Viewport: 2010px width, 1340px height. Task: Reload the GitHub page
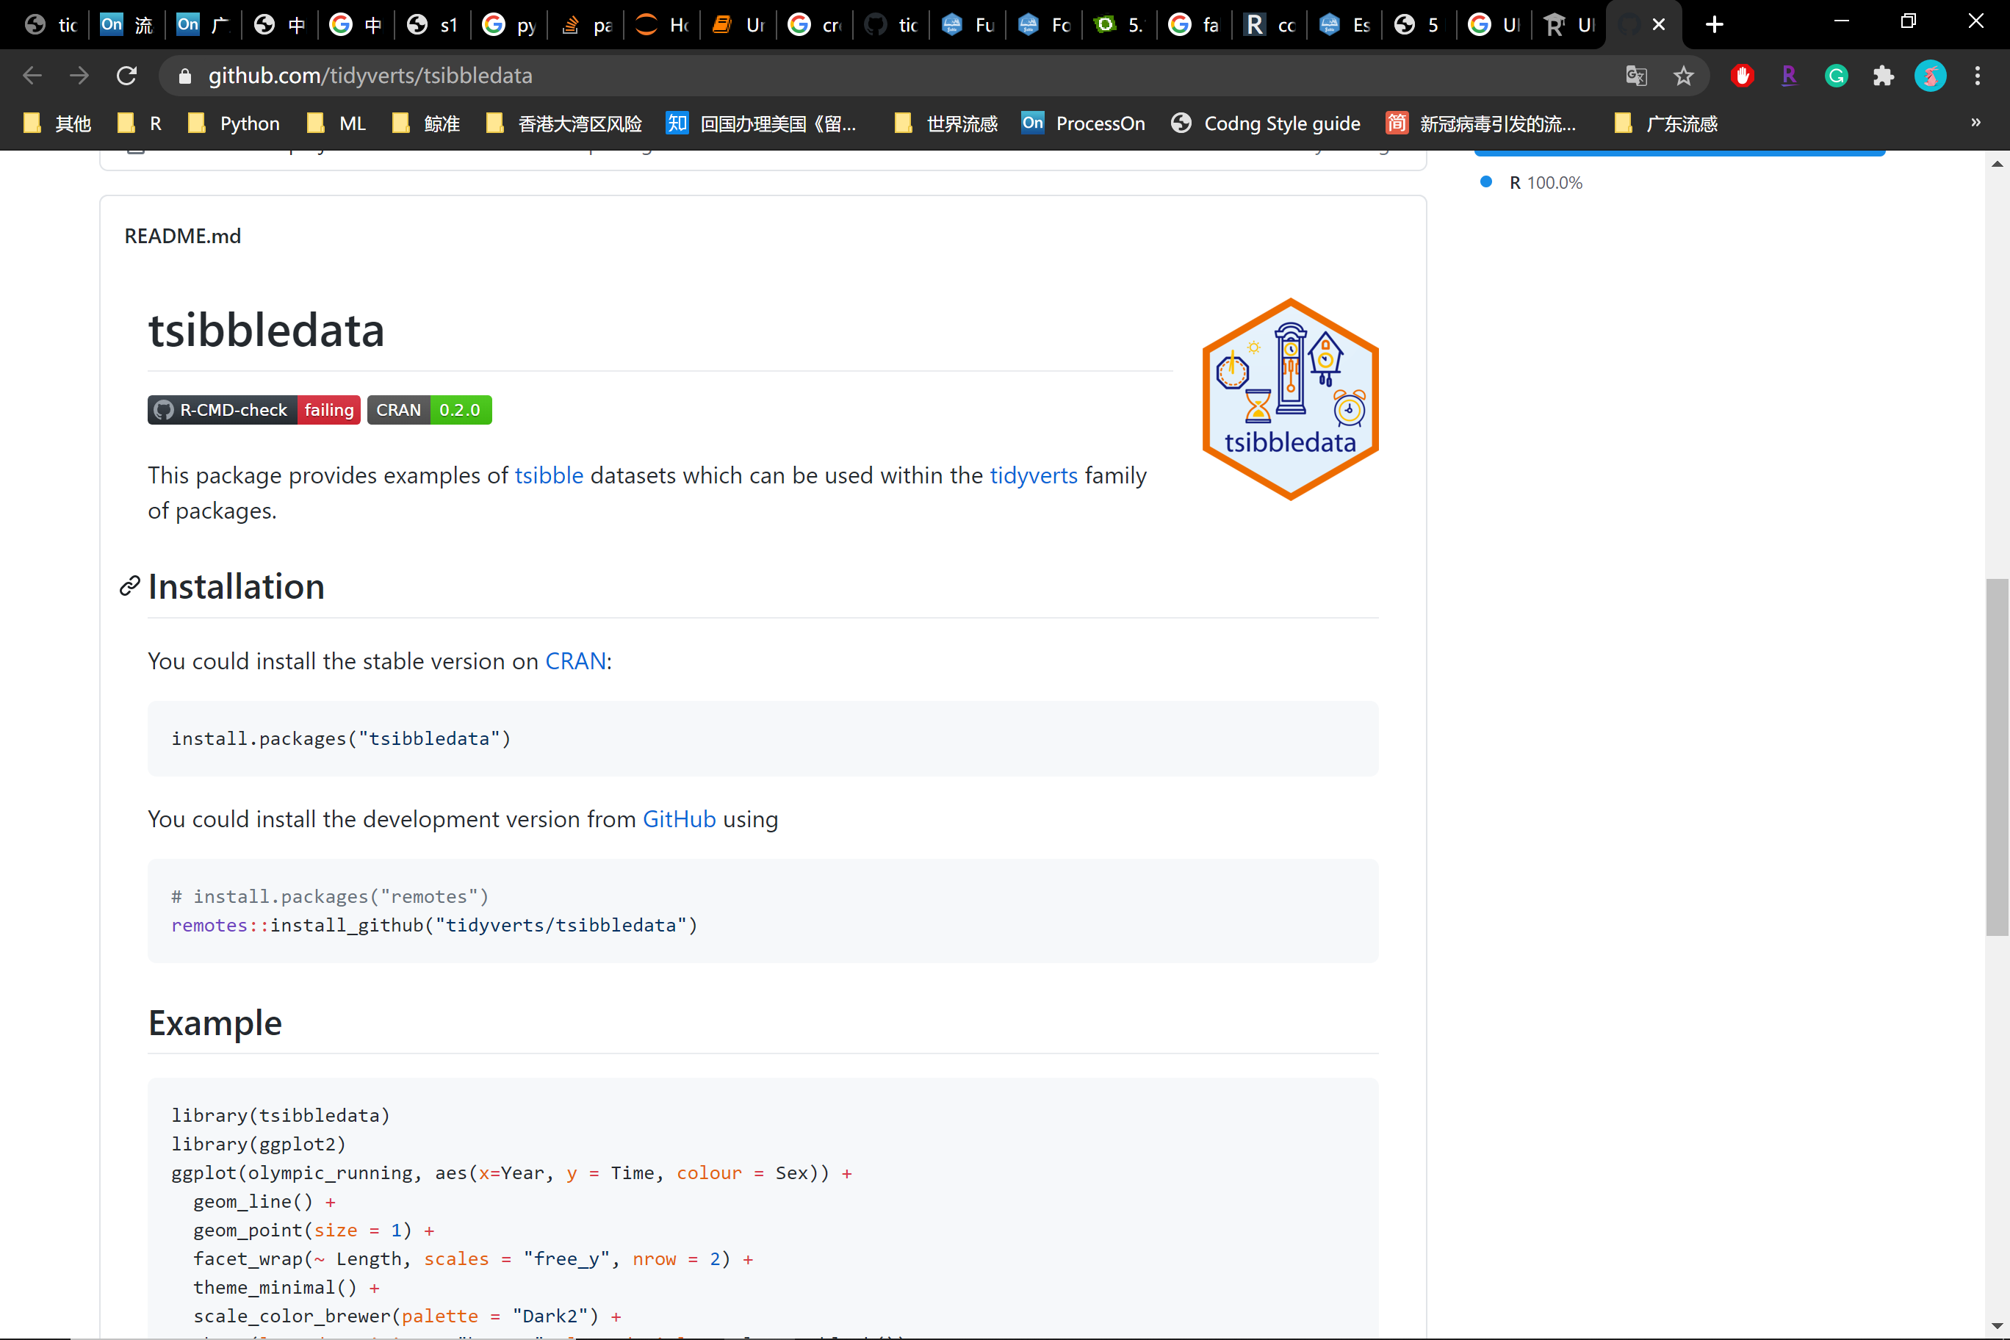click(126, 75)
